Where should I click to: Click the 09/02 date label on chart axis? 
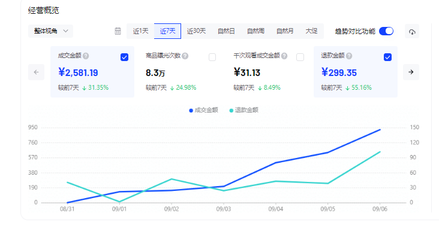point(172,209)
